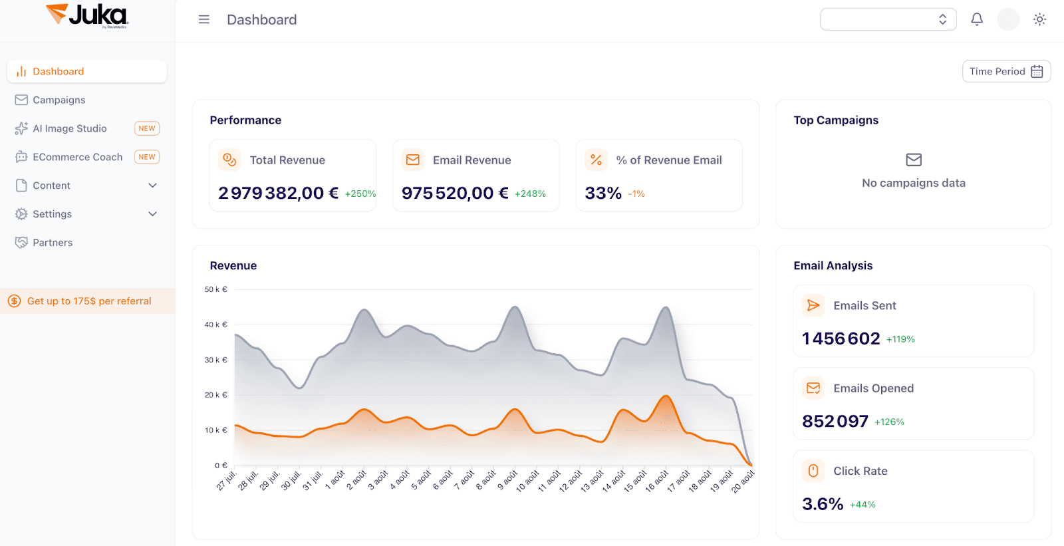Click the Total Revenue coins icon
Viewport: 1064px width, 546px height.
pos(229,160)
